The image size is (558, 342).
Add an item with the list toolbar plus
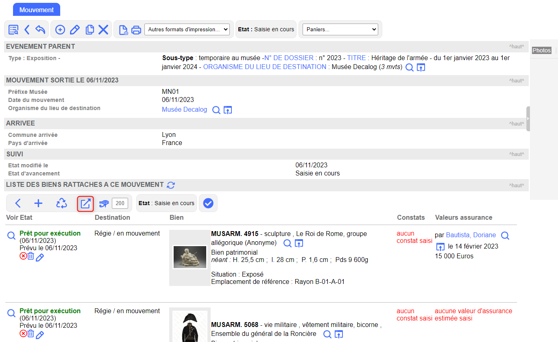click(x=38, y=203)
